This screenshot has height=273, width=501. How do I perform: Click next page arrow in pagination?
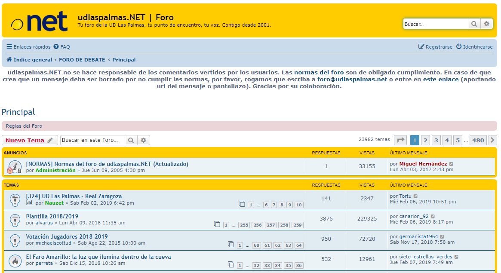[x=493, y=140]
